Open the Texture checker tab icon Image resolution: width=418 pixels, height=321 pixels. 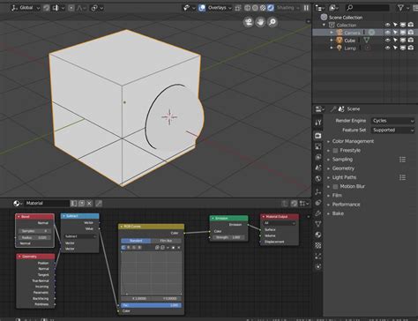[x=318, y=245]
